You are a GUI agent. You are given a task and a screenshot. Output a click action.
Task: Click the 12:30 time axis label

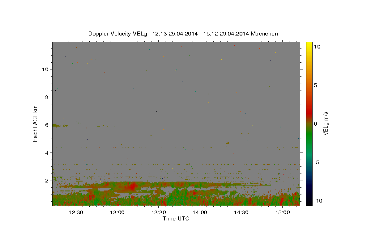[75, 212]
